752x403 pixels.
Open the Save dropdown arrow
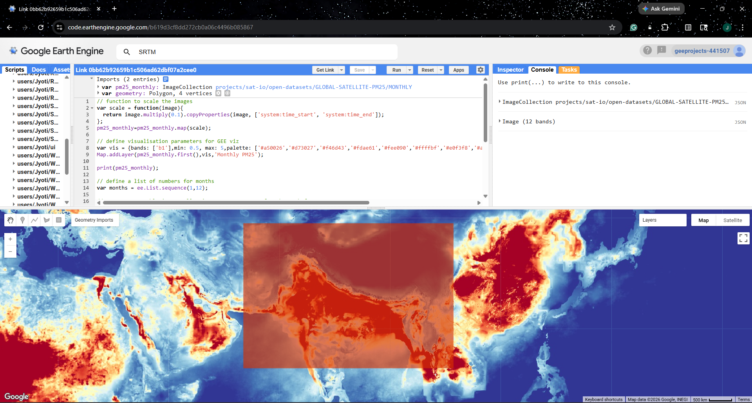coord(373,70)
